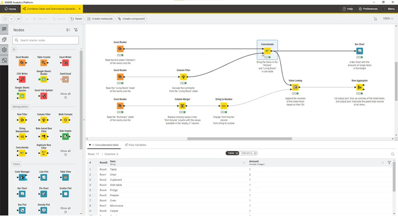Click the Bar Chart node on canvas
Screen dimensions: 398x219
point(359,51)
